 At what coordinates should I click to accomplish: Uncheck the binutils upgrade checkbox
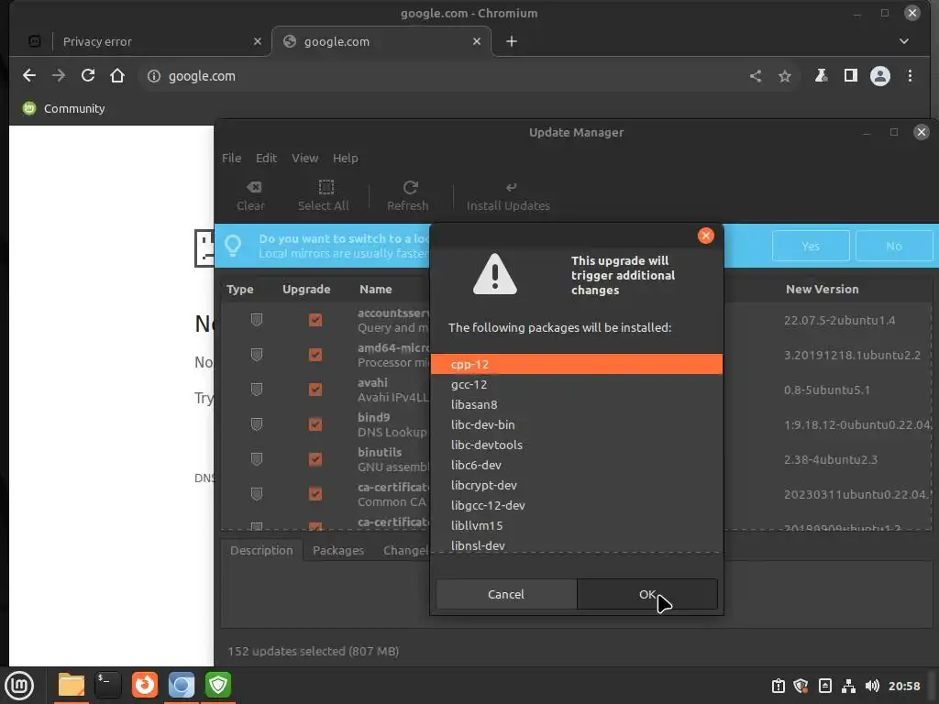tap(315, 459)
